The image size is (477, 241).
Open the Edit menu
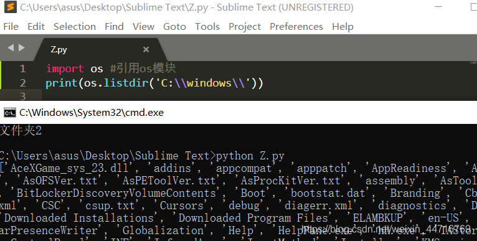36,27
